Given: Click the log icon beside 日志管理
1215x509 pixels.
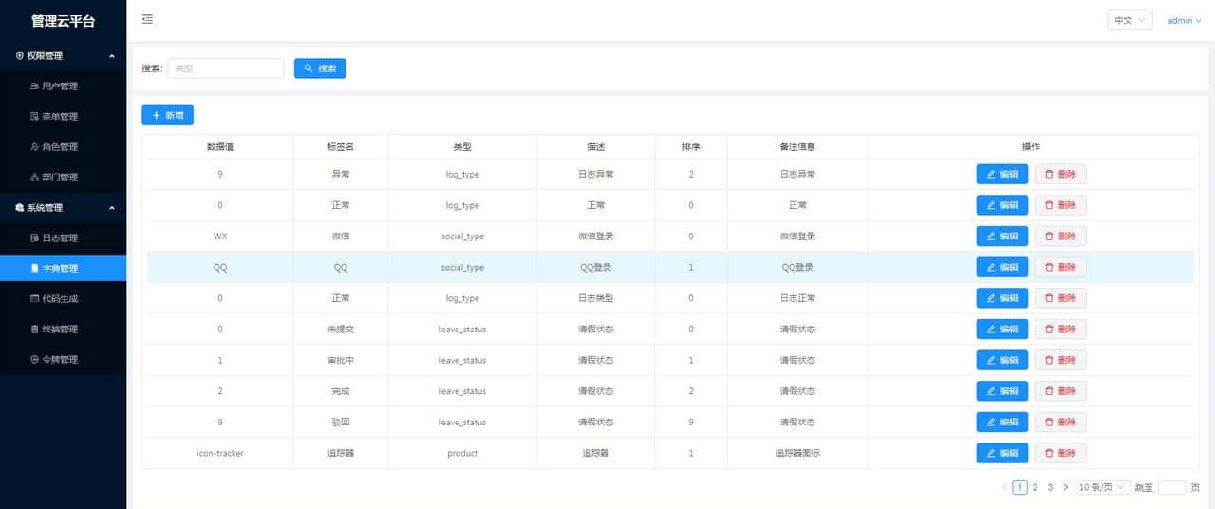Looking at the screenshot, I should pyautogui.click(x=35, y=238).
